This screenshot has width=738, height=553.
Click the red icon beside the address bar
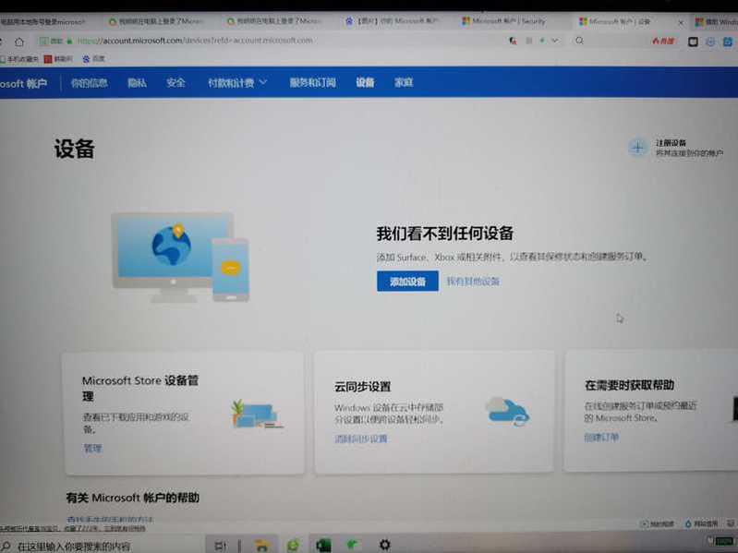tap(513, 41)
